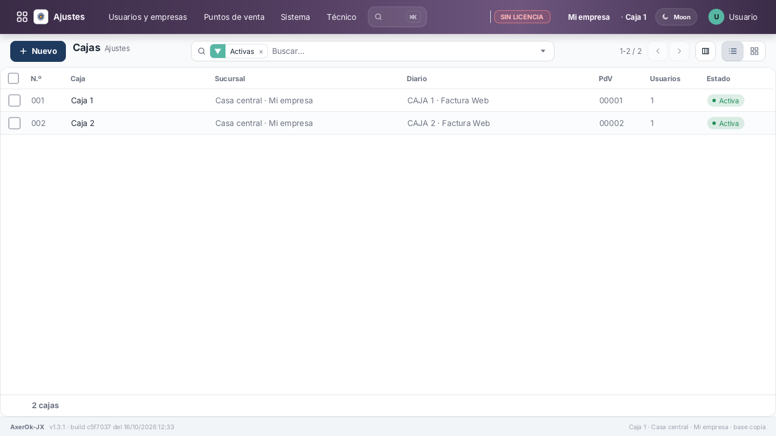Click the magnifier icon in the Buscar field
Screen dimensions: 776x436
(x=202, y=51)
